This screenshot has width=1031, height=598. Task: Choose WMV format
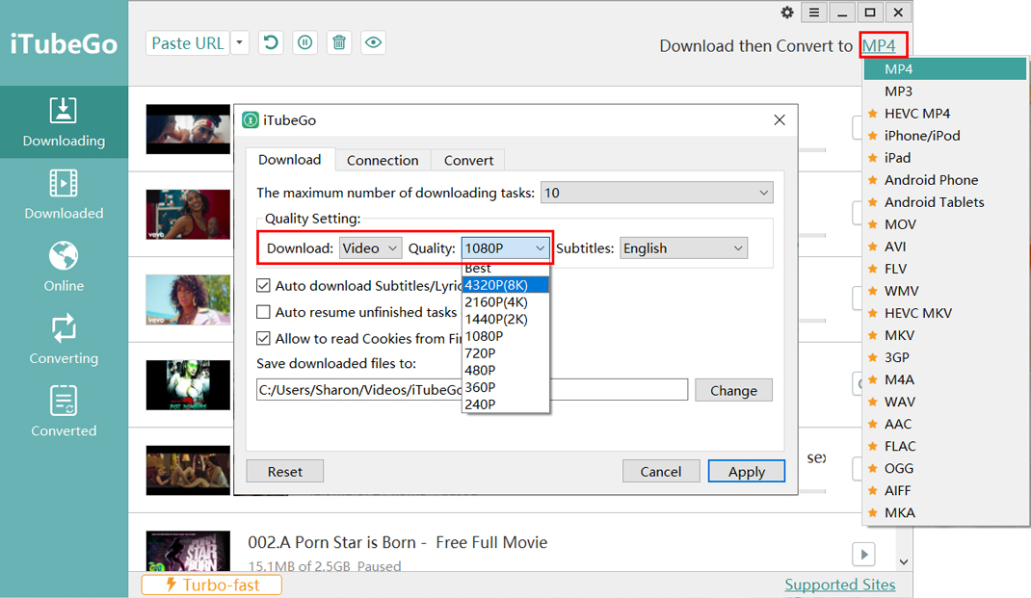coord(945,291)
